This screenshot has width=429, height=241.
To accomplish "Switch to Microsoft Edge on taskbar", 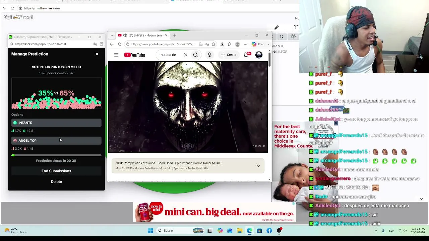I will 250,231.
